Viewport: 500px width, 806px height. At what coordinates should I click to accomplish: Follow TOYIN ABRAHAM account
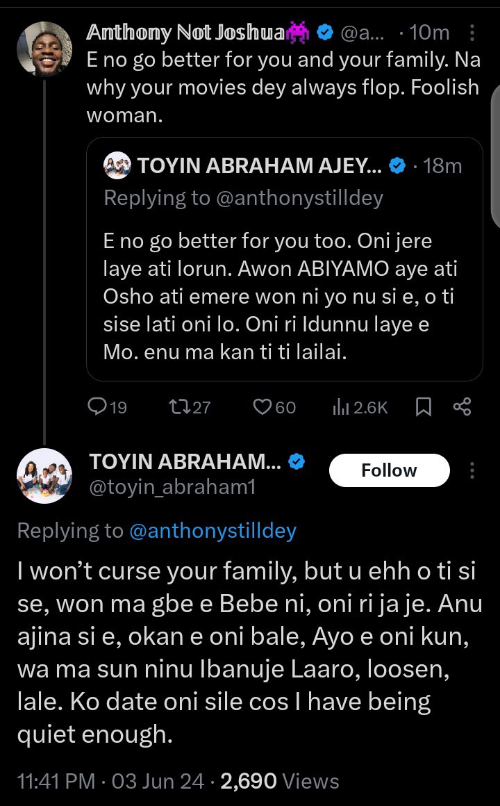click(x=389, y=470)
